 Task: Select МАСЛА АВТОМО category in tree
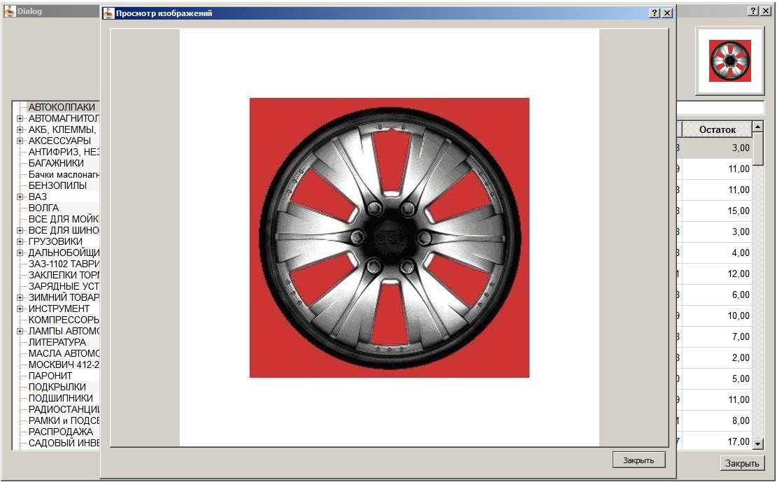click(64, 353)
